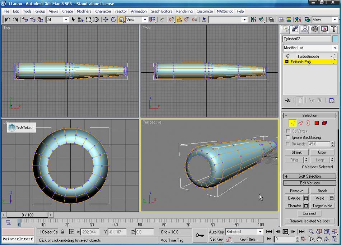This screenshot has height=245, width=341.
Task: Click the Set Key big key button
Action: pos(200,235)
